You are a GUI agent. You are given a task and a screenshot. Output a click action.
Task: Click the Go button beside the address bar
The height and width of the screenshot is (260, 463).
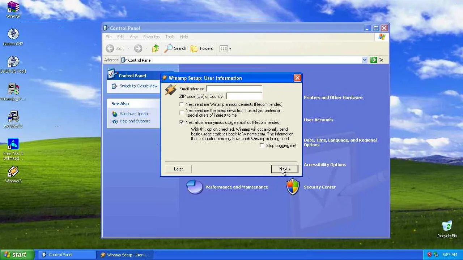pyautogui.click(x=377, y=60)
